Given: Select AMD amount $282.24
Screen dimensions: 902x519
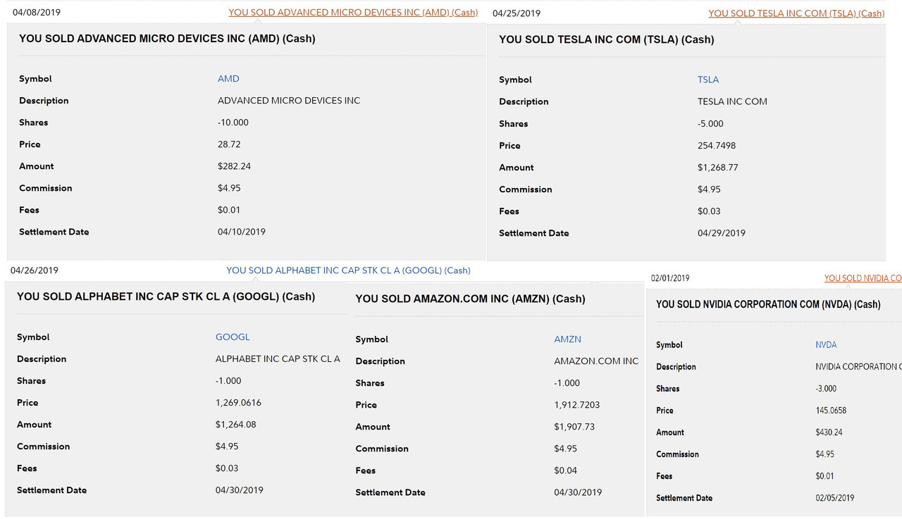Looking at the screenshot, I should 234,166.
